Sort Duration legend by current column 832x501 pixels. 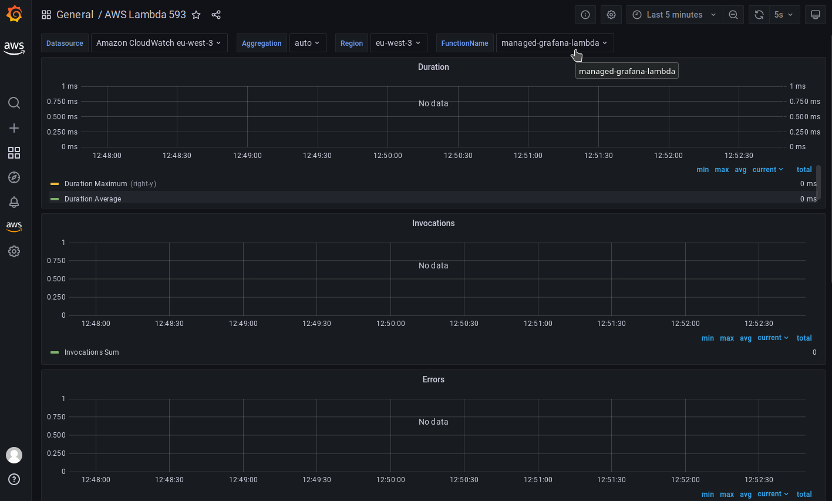[x=768, y=170]
